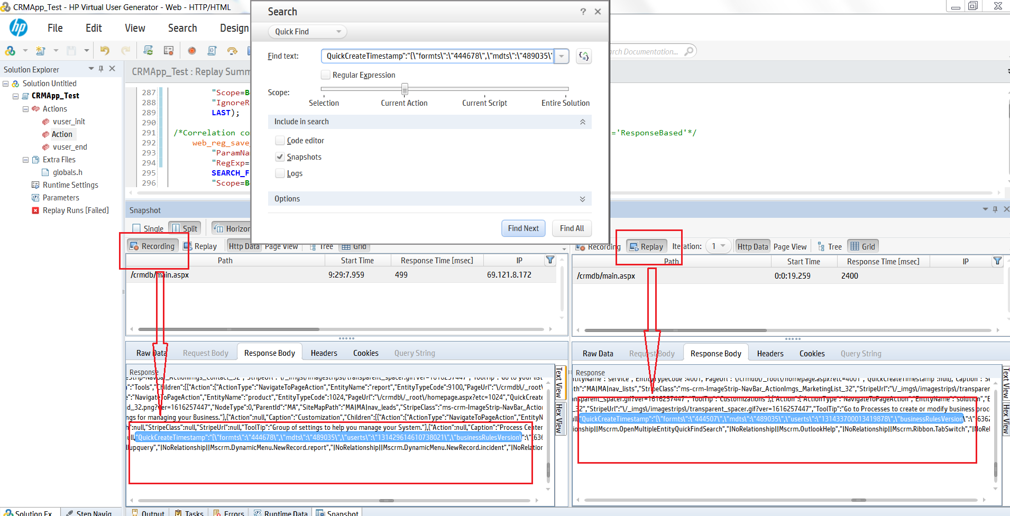
Task: Toggle Replay in left snapshot pane
Action: pos(200,246)
